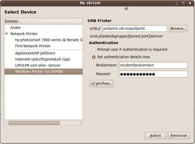This screenshot has height=144, width=195.
Task: Click the Verifiser button with plug icon
Action: point(101,84)
